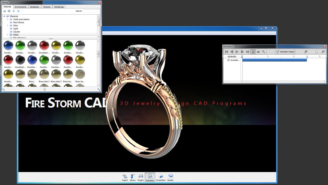Viewport: 328px width, 185px height.
Task: Take a Screenshot using the camera icon
Action: pos(161,177)
